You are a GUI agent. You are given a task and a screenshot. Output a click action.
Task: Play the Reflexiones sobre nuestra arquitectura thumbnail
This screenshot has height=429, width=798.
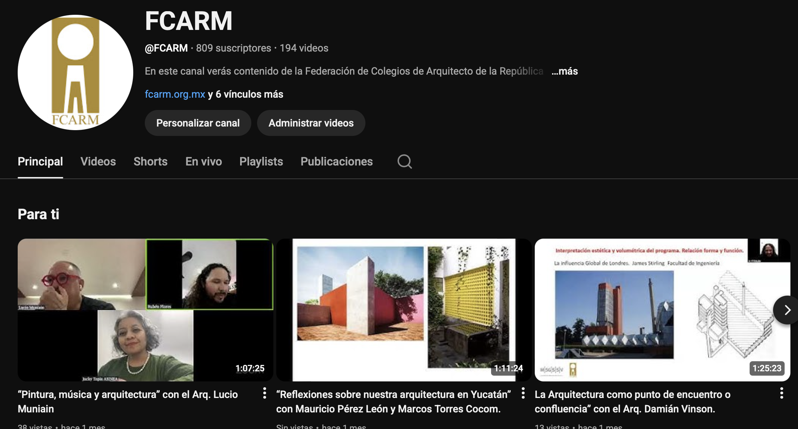coord(404,310)
